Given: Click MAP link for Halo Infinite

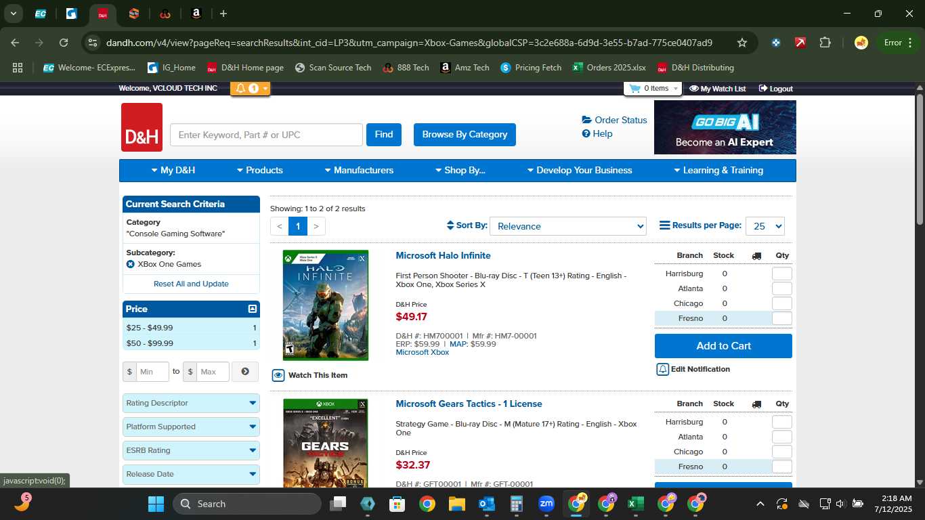Looking at the screenshot, I should (x=458, y=344).
